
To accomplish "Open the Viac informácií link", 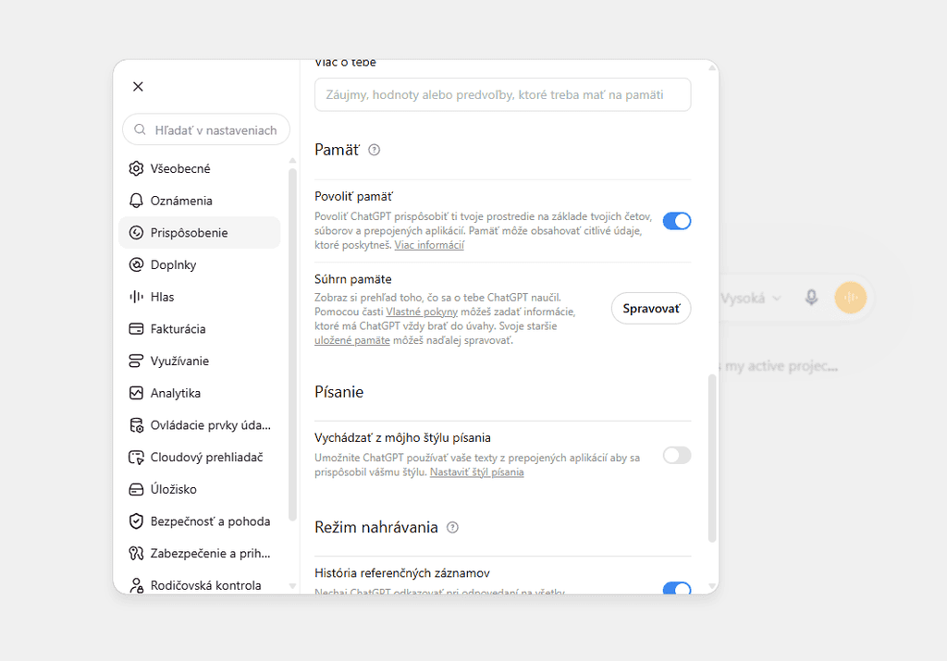I will pyautogui.click(x=429, y=245).
